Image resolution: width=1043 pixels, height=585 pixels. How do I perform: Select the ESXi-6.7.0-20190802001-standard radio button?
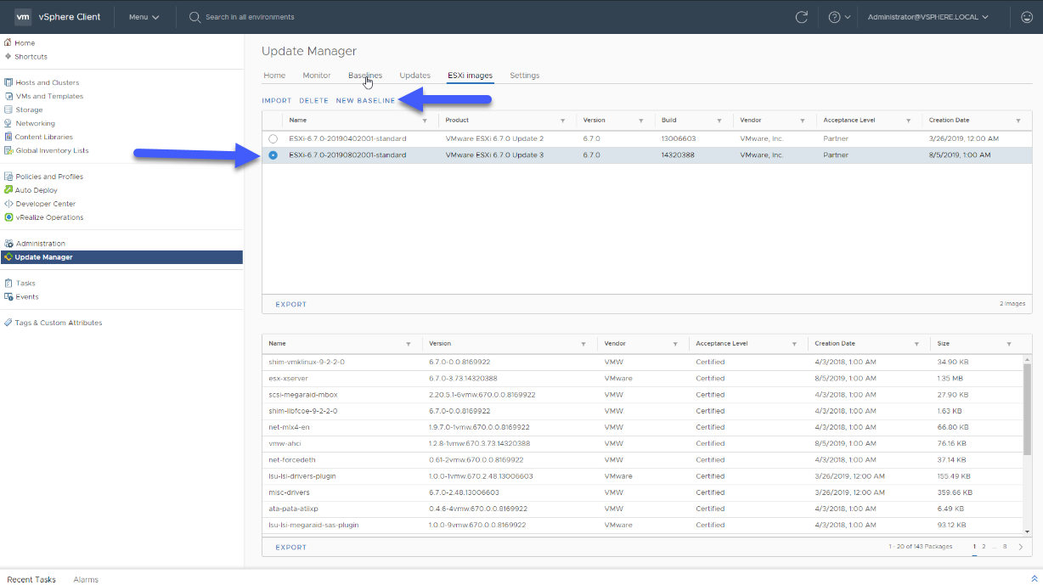273,155
